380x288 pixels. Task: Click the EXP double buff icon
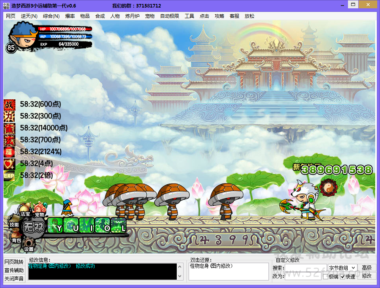[9, 176]
